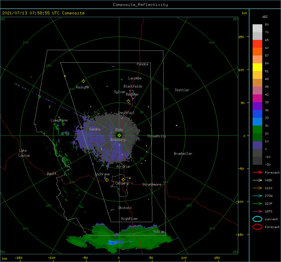Click the yellow diamond marker below RedDeer
This screenshot has width=281, height=262.
click(129, 101)
